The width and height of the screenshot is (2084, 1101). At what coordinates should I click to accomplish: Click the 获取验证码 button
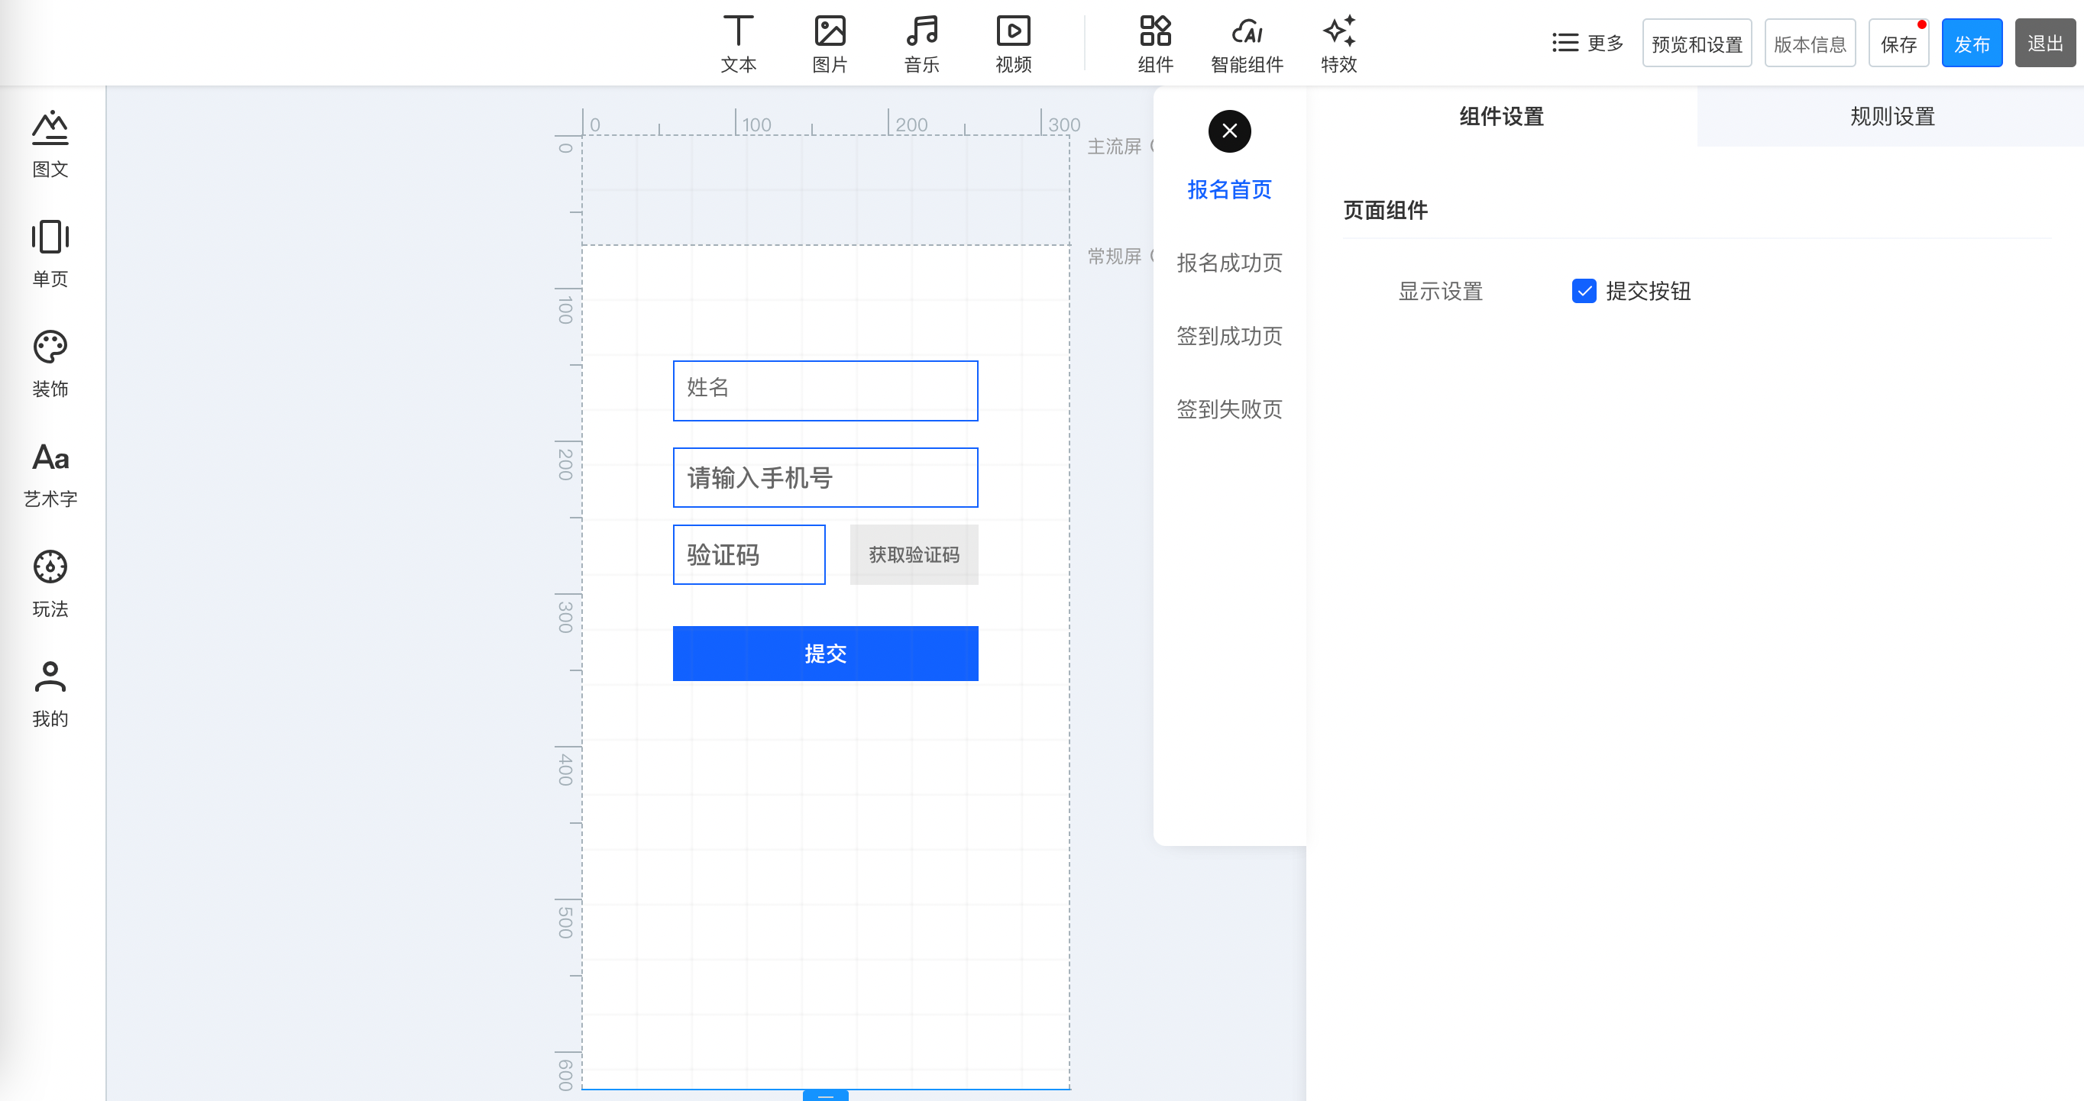[914, 554]
